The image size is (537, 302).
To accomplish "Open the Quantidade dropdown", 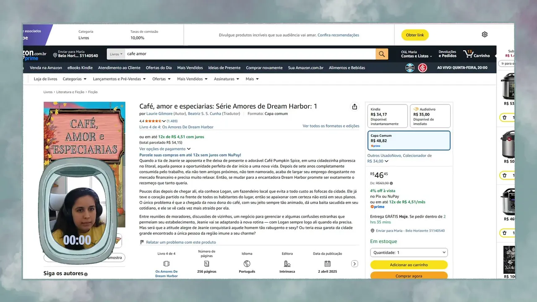I will tap(409, 253).
